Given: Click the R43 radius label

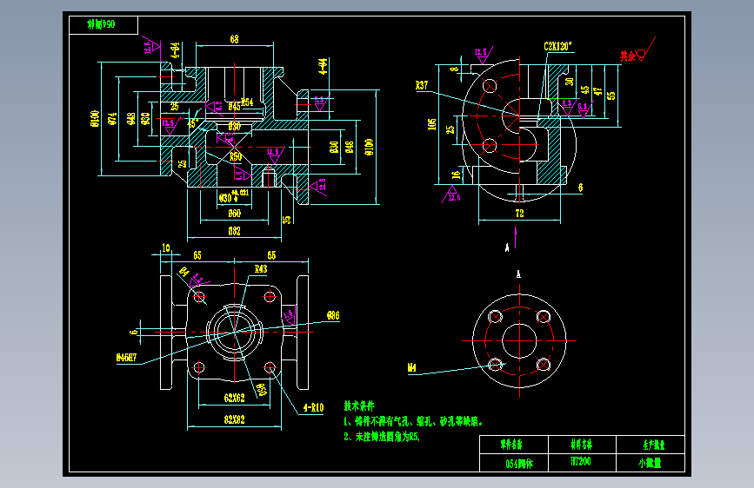Looking at the screenshot, I should [x=261, y=269].
